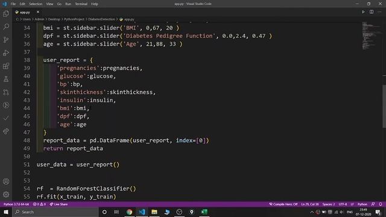
Task: Click the circled play activity bar icon
Action: (6, 105)
